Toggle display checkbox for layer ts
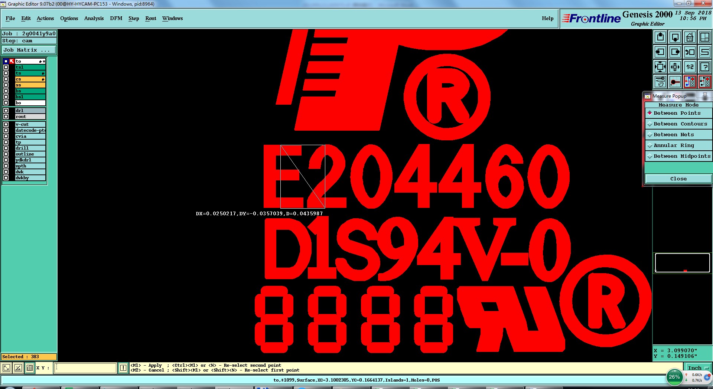This screenshot has width=713, height=389. point(6,73)
